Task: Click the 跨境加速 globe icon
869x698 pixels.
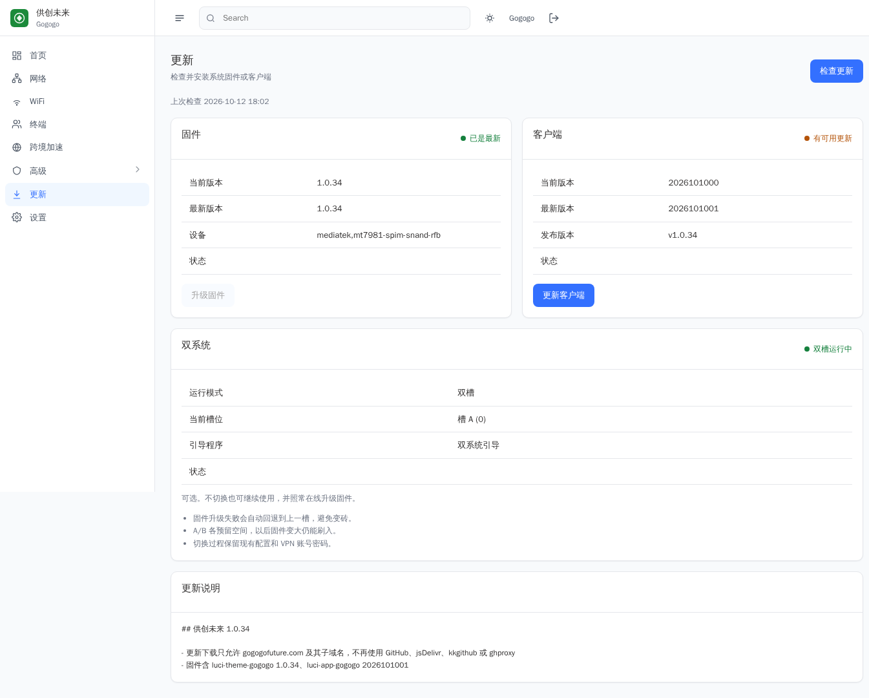Action: (x=17, y=147)
